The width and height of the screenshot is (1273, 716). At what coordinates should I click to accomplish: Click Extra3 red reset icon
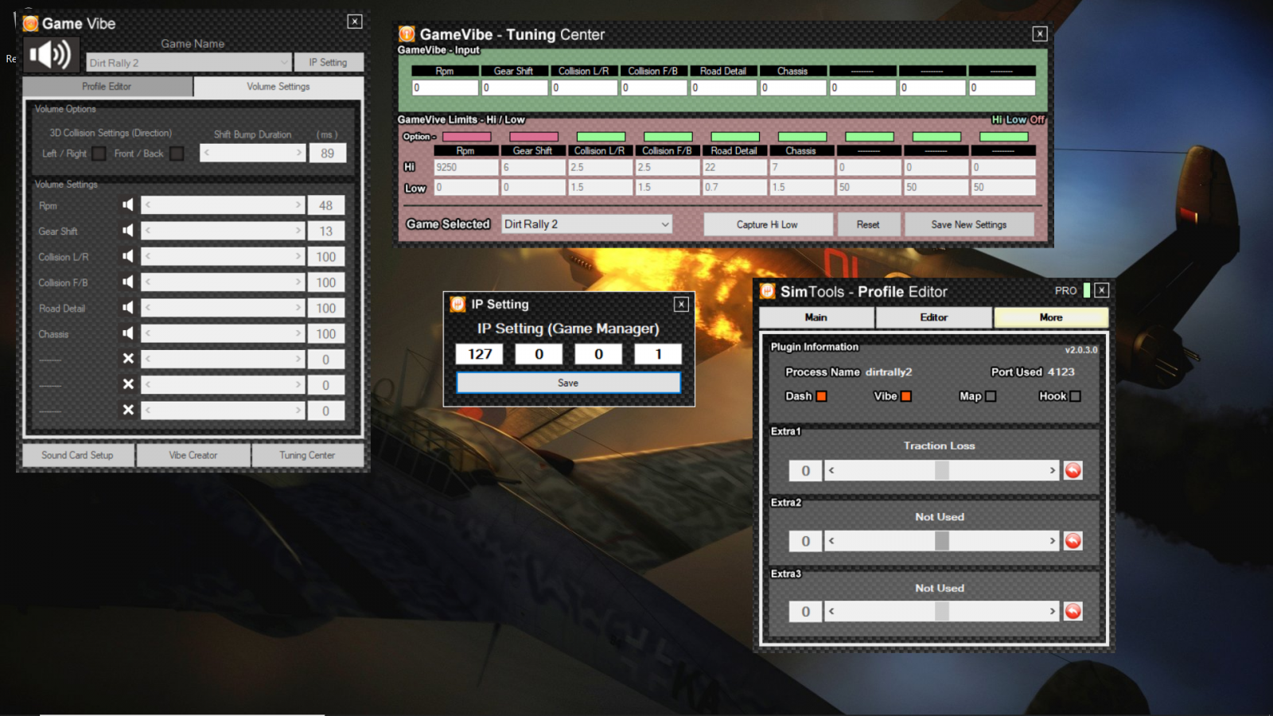coord(1073,612)
